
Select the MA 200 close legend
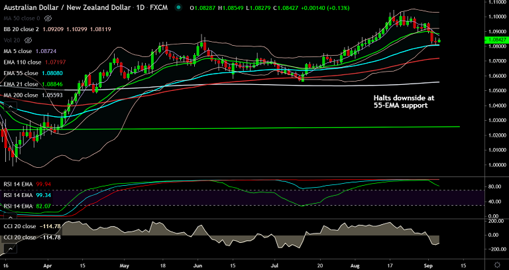tap(21, 96)
